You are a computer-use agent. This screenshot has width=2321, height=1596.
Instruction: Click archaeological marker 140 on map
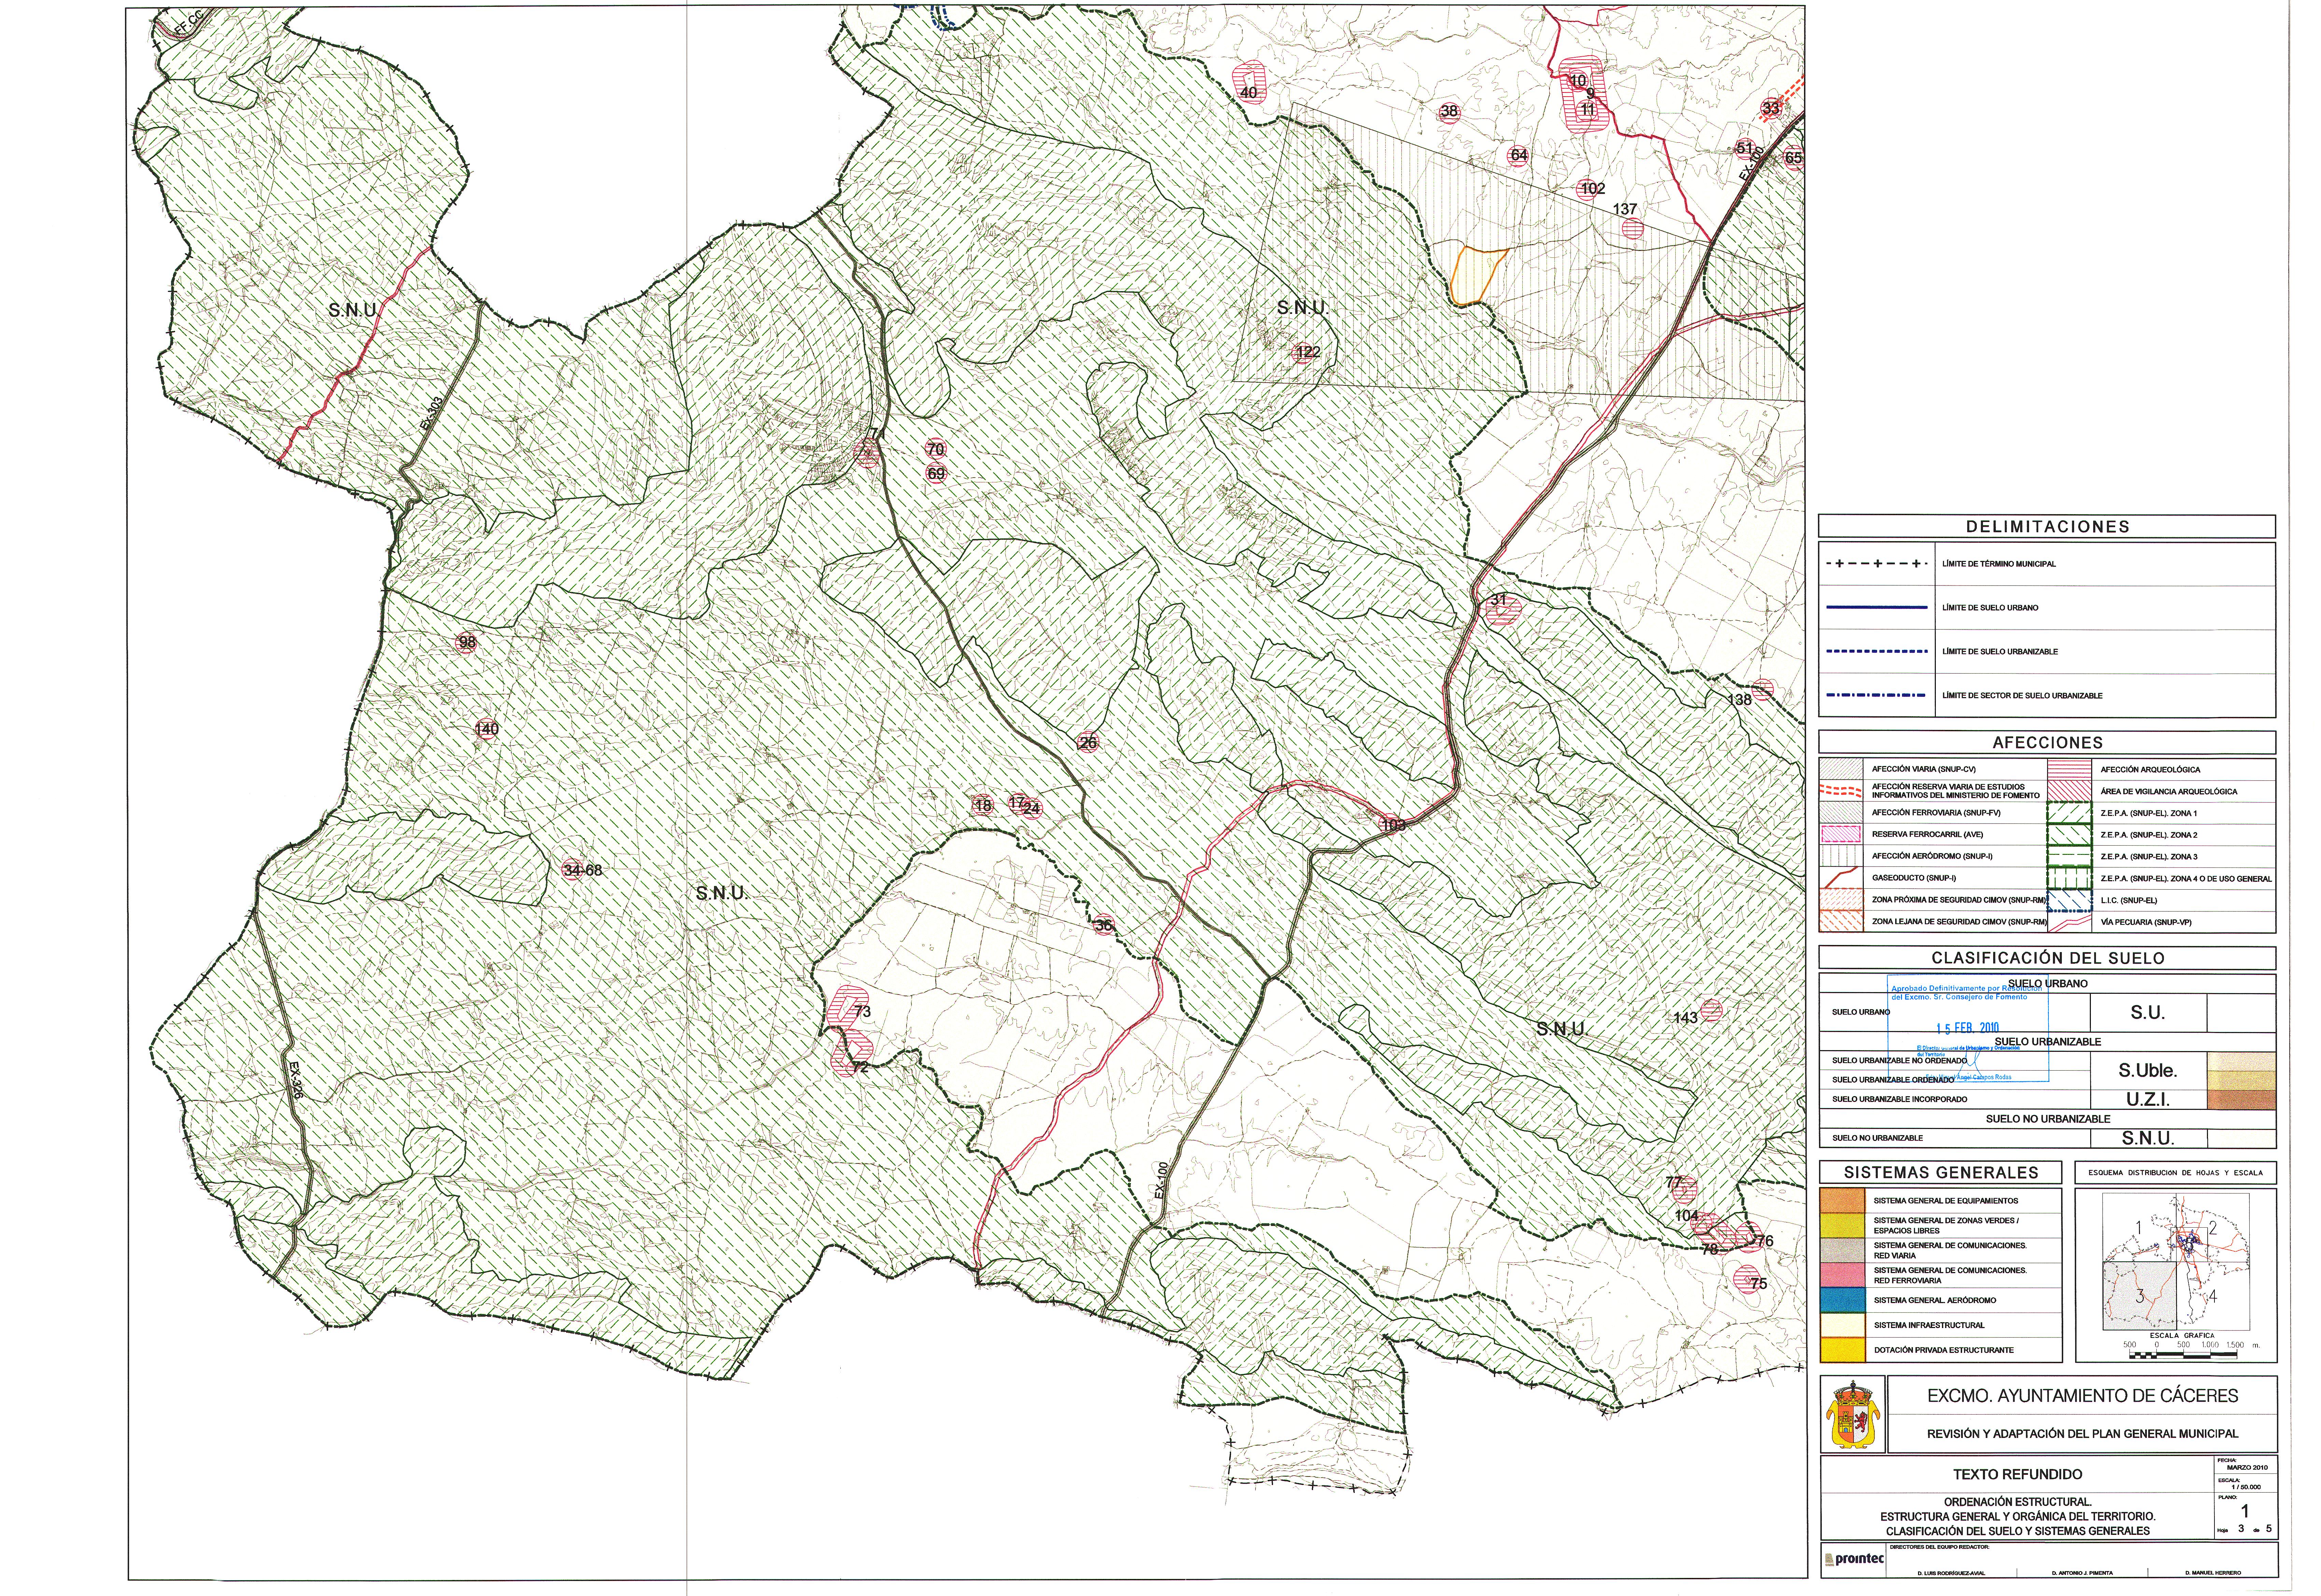tap(486, 729)
